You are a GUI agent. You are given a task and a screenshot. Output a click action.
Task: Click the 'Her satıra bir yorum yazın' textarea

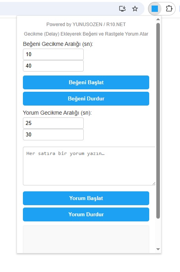89,166
